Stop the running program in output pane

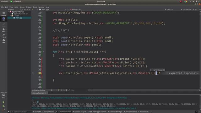[62, 90]
